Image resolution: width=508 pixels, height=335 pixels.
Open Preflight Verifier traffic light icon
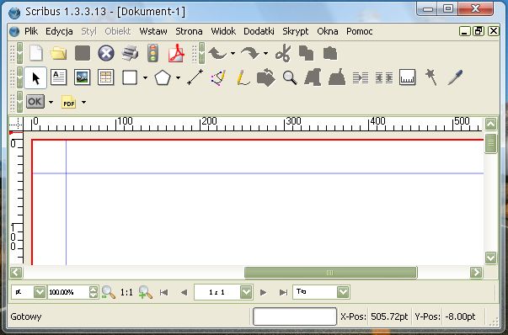coord(153,53)
